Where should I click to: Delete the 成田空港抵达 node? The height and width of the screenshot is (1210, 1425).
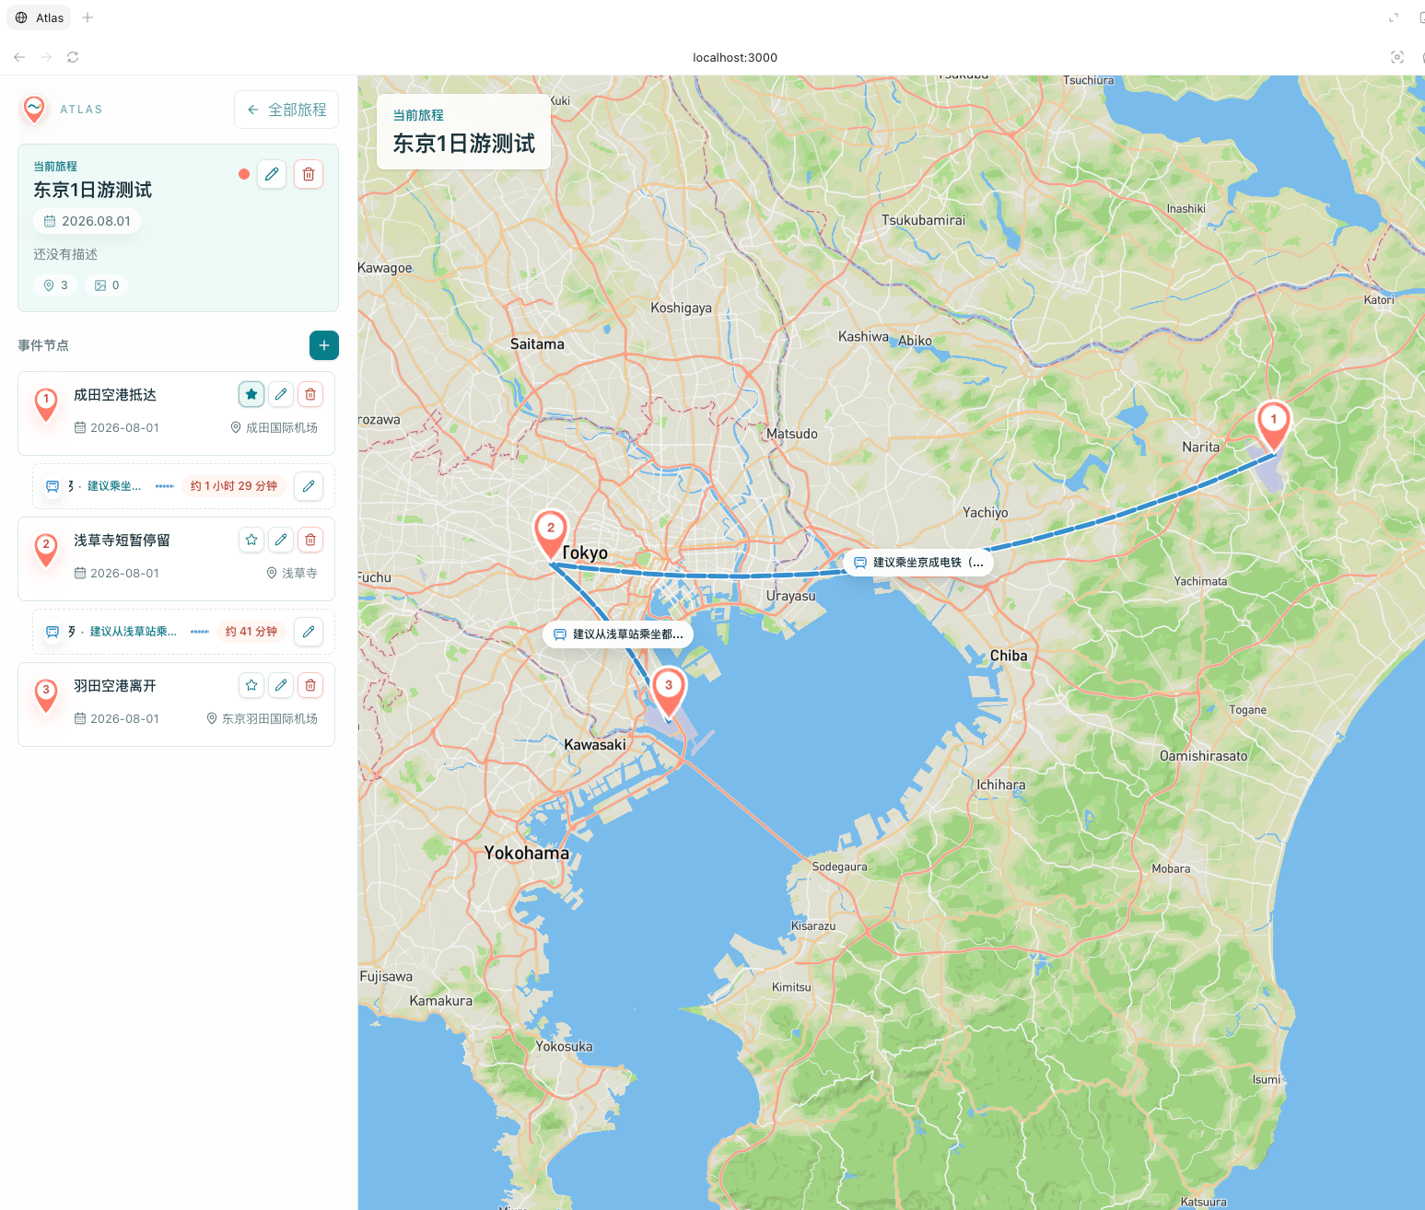(310, 394)
